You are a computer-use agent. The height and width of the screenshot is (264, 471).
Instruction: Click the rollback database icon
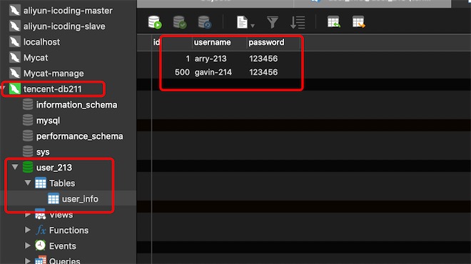click(205, 22)
